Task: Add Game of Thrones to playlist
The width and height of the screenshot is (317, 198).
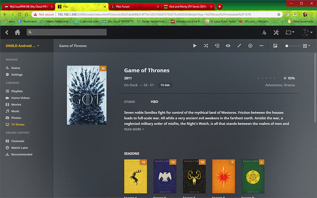Action: click(x=217, y=46)
